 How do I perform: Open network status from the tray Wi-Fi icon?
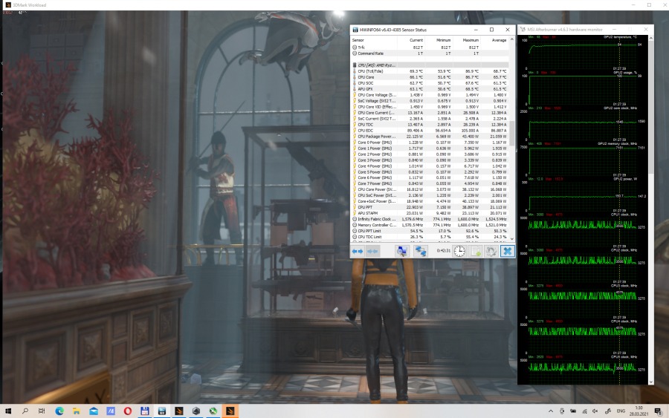[584, 411]
